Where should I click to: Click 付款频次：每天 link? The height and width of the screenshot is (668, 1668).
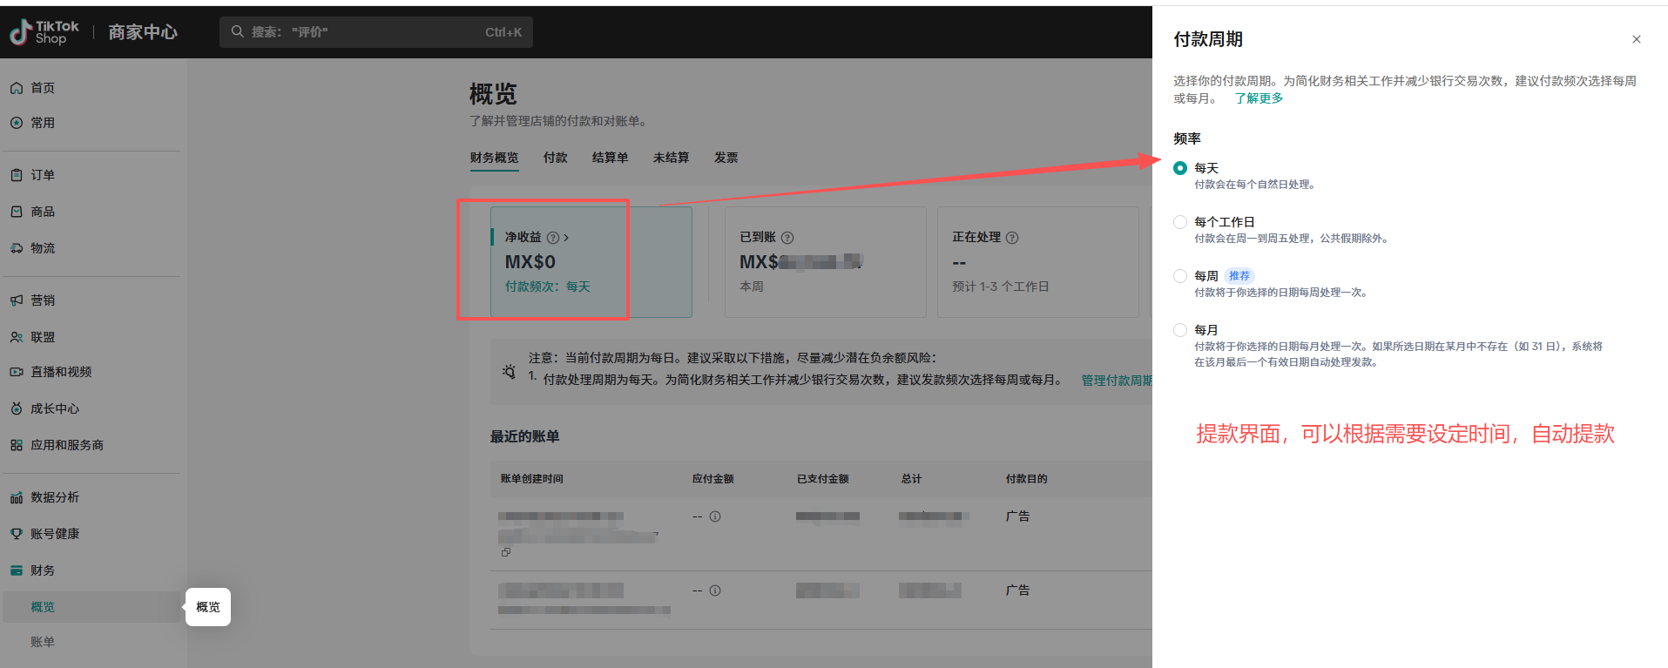(x=548, y=287)
